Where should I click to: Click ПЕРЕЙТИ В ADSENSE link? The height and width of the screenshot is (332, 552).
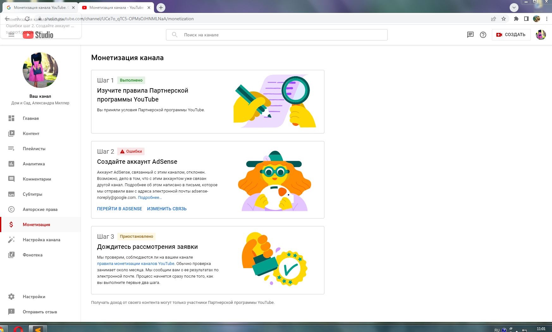pos(120,209)
